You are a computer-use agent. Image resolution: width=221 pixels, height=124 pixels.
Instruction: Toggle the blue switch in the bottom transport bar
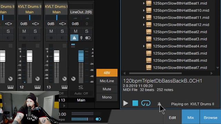point(98,119)
